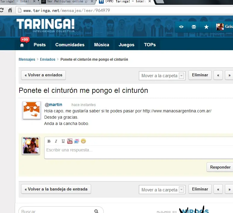Toggle underline formatting in reply editor
Screen dimensions: 233x213
coord(63,141)
